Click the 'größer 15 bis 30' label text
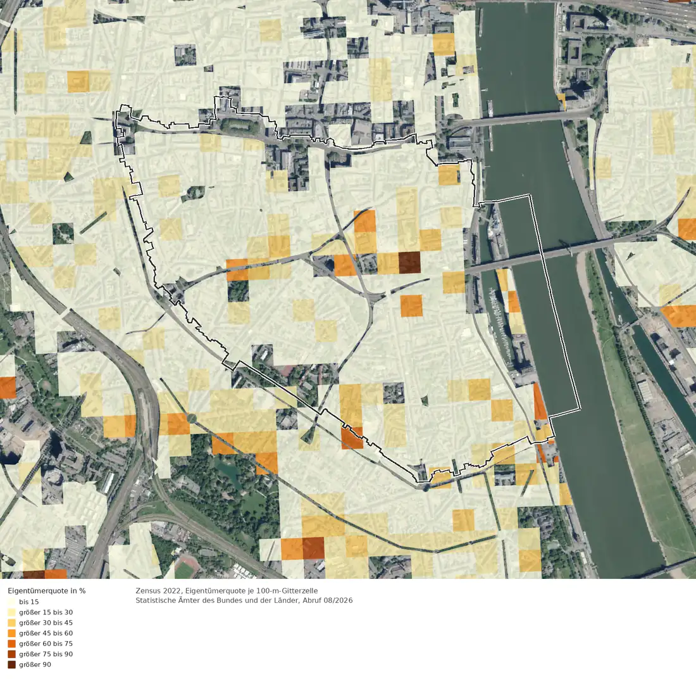Image resolution: width=696 pixels, height=679 pixels. coord(46,612)
